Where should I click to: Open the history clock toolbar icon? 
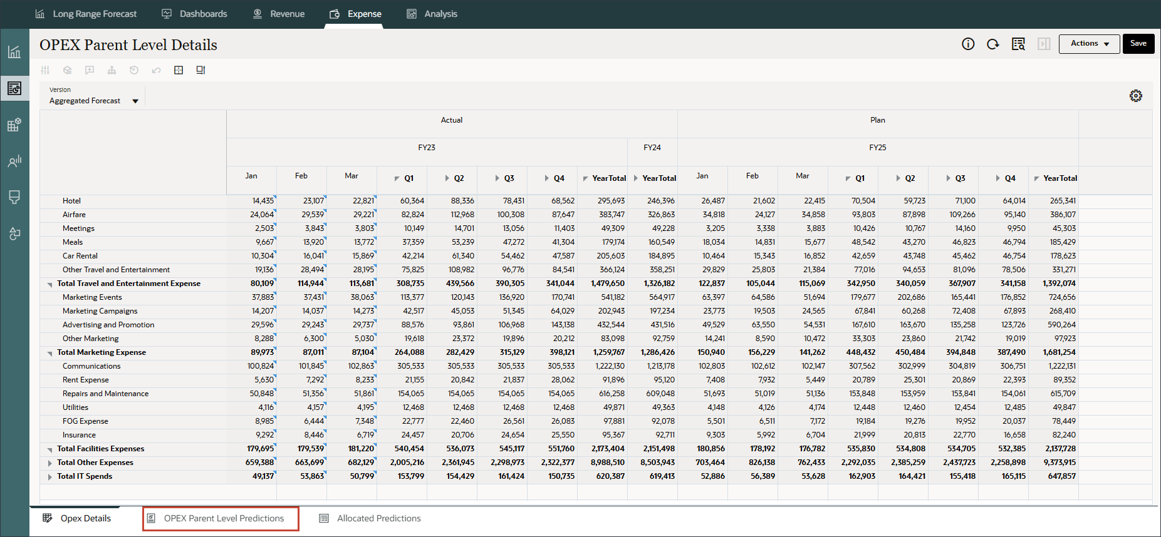134,70
